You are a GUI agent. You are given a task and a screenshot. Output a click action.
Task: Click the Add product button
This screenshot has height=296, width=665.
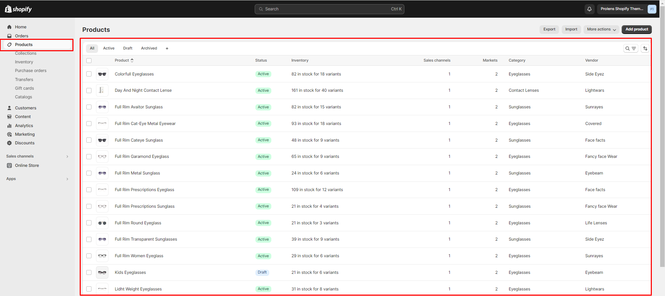pos(636,29)
